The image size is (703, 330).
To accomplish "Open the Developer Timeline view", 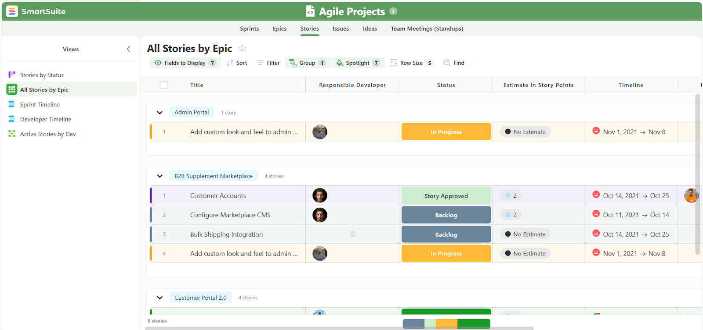I will 70,119.
